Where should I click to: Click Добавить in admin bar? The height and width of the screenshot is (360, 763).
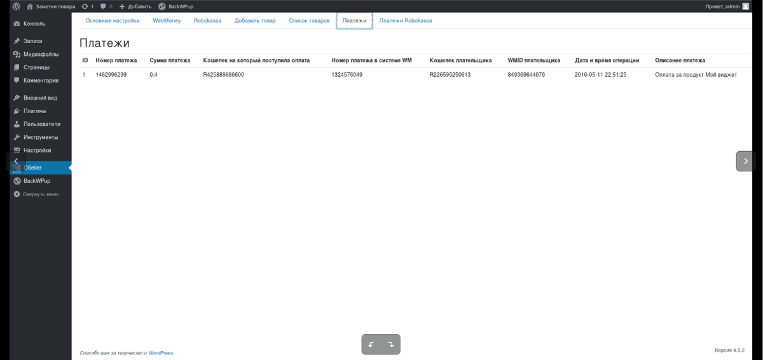coord(139,6)
